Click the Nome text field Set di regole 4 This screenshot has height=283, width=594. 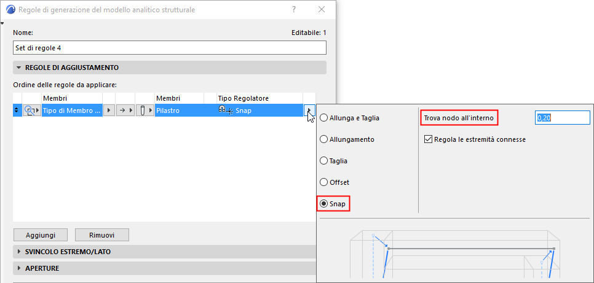coord(169,48)
